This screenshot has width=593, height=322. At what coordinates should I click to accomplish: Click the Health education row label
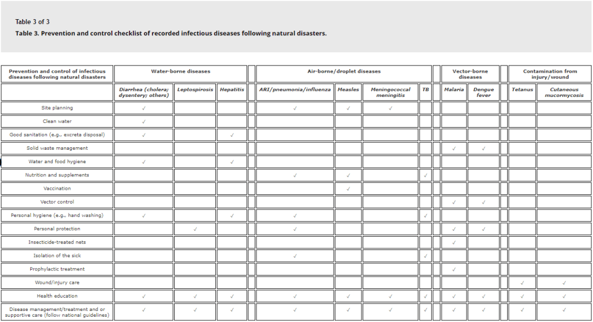[57, 296]
